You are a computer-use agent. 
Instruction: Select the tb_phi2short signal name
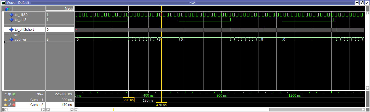24,29
